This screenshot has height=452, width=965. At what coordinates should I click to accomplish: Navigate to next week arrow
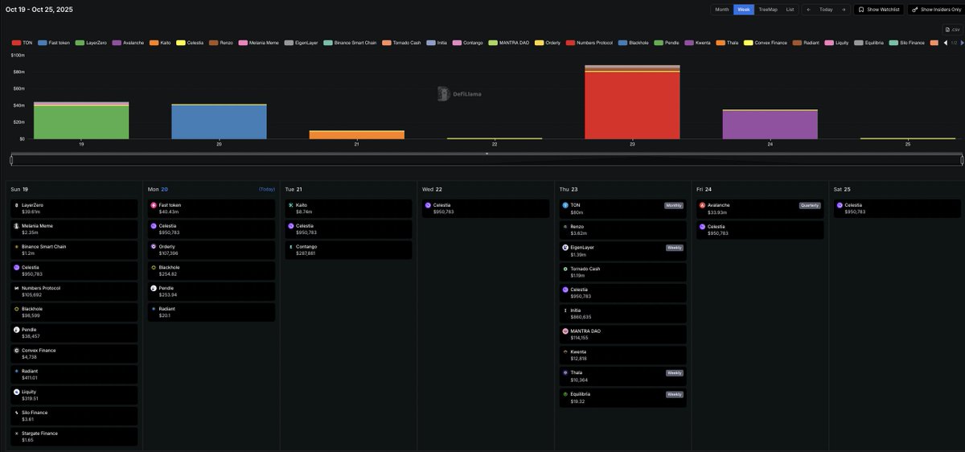(x=843, y=10)
